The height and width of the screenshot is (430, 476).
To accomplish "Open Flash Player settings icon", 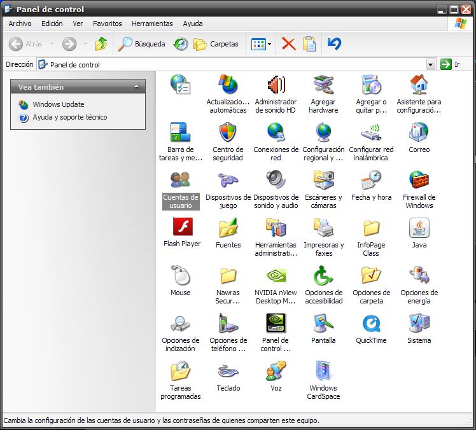I will 183,226.
